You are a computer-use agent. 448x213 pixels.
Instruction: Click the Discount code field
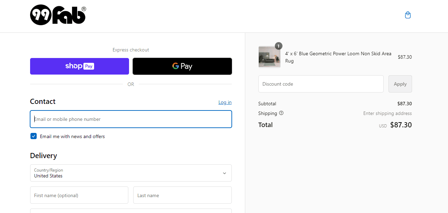pos(321,84)
